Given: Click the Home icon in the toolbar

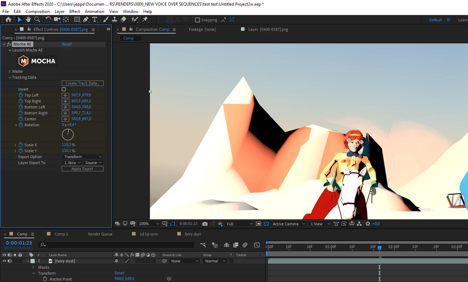Looking at the screenshot, I should click(8, 20).
